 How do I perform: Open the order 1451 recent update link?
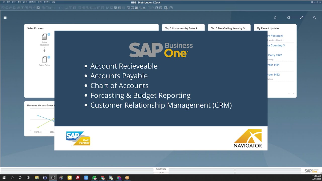pos(273,65)
